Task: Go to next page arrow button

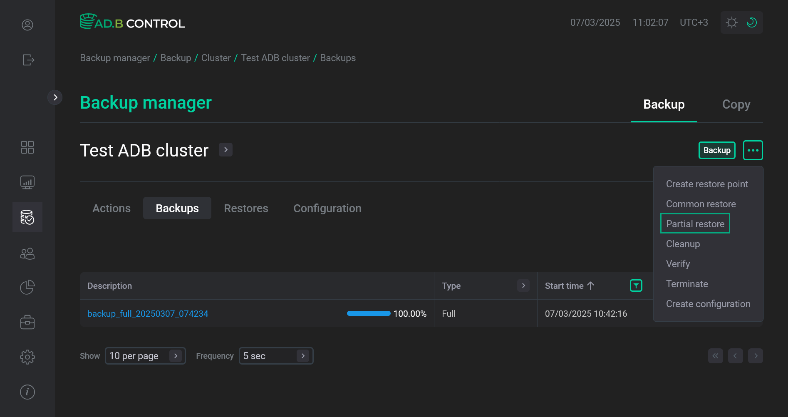Action: (x=756, y=356)
